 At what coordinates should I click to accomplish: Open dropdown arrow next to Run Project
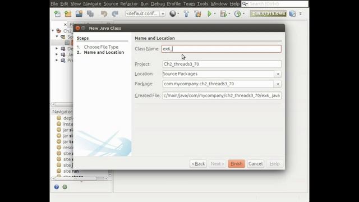point(215,13)
